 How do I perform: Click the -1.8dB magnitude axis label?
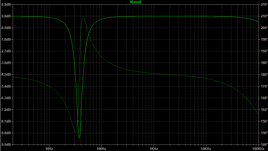pos(6,39)
